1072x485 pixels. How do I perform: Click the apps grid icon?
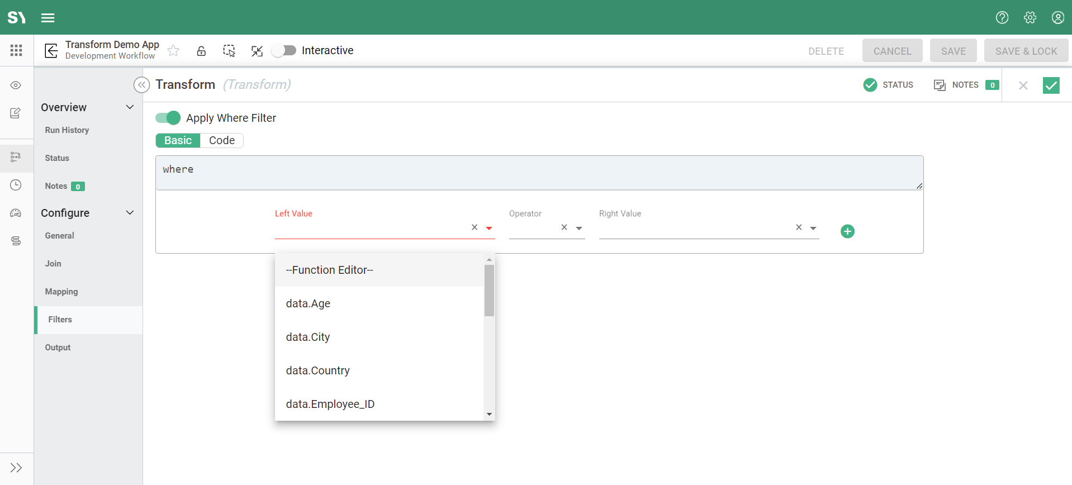pos(16,50)
